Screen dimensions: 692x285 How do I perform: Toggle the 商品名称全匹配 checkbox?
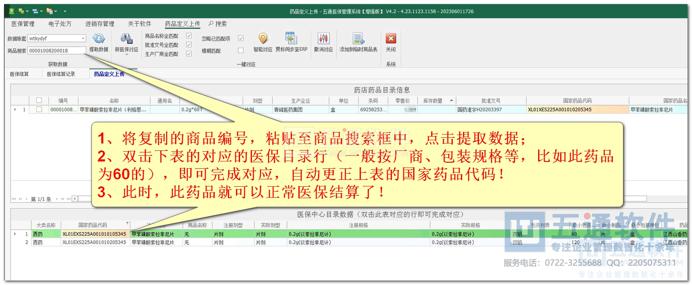pyautogui.click(x=189, y=36)
